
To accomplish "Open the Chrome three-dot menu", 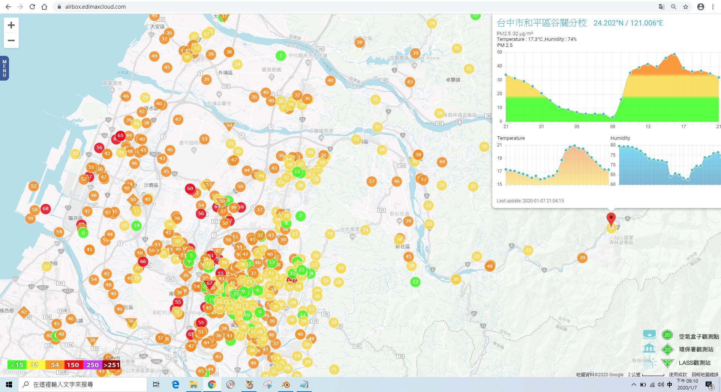I will point(713,7).
